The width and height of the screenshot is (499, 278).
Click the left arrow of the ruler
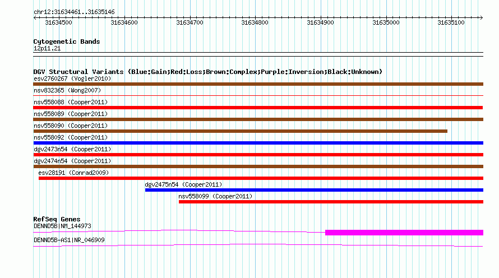[35, 18]
